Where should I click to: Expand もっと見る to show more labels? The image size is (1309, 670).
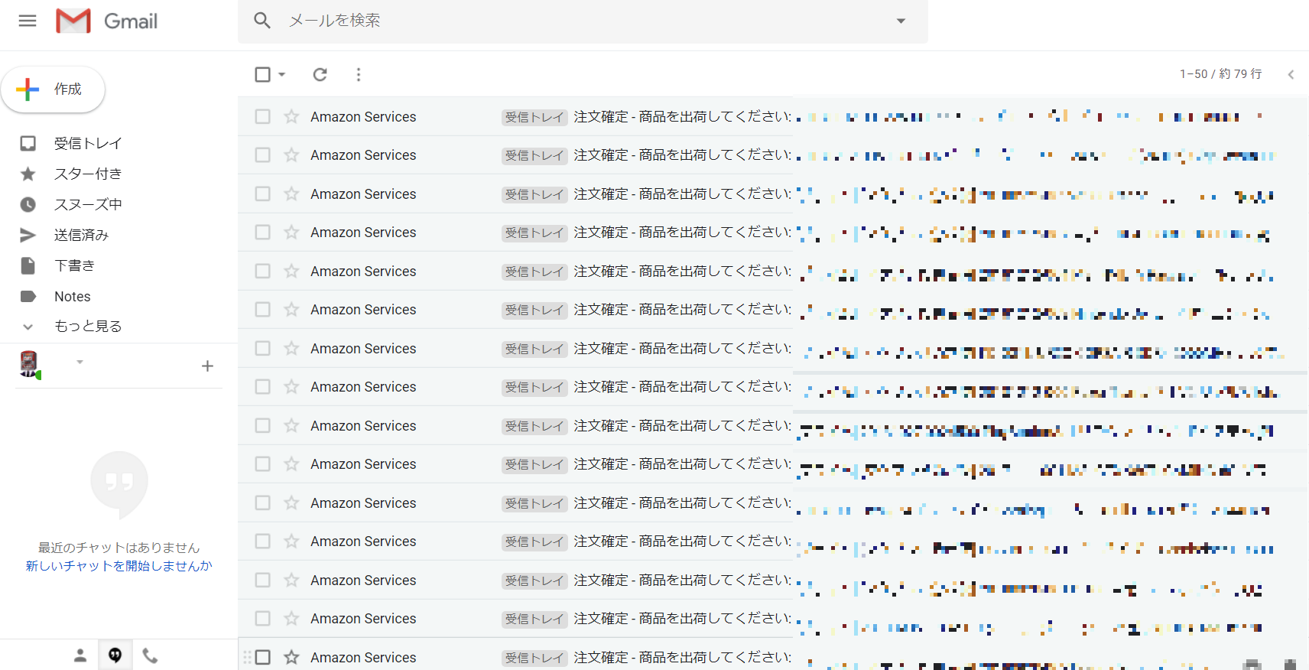pos(88,326)
